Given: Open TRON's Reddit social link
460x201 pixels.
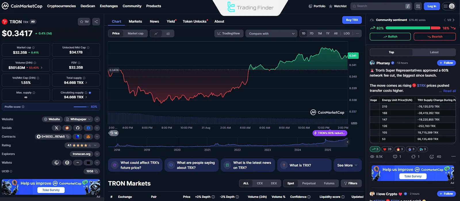Looking at the screenshot, I should click(x=67, y=128).
